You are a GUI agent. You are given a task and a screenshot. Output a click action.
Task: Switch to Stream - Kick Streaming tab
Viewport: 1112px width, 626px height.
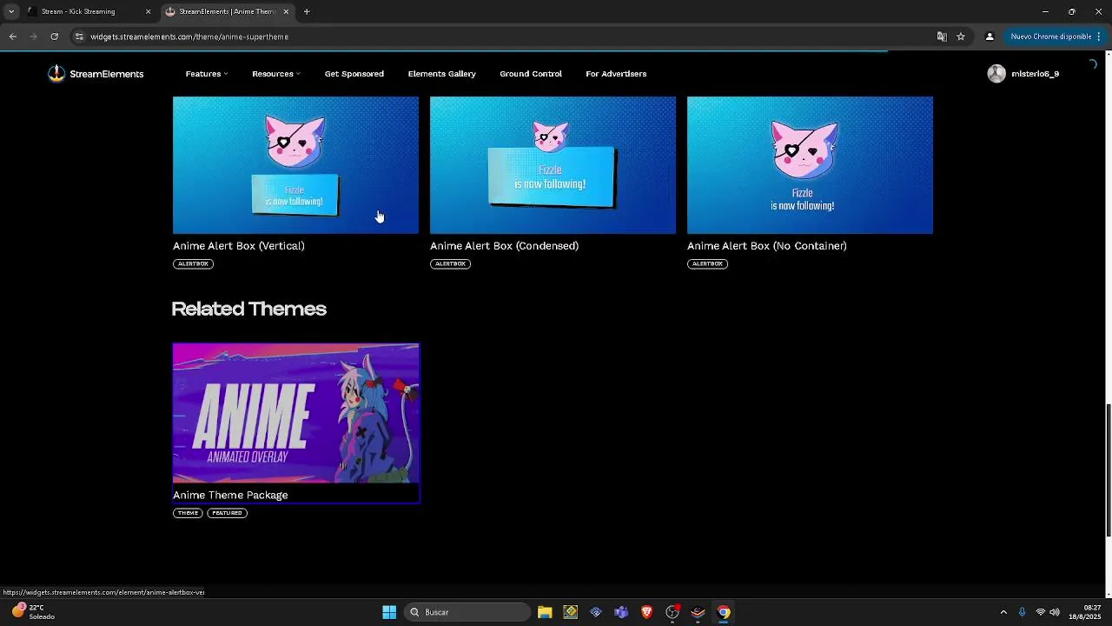click(87, 11)
